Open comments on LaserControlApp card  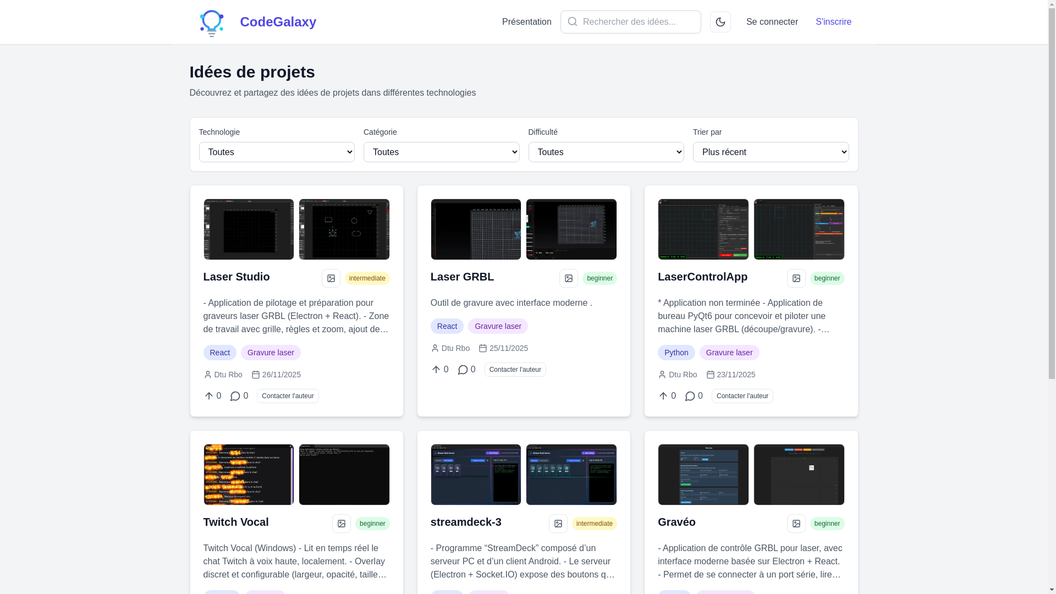point(694,396)
